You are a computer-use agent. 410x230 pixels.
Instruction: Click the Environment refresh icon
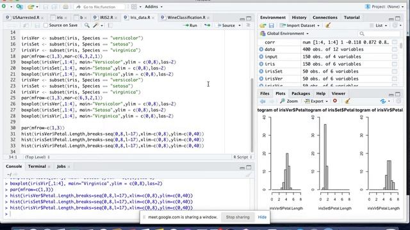click(395, 26)
